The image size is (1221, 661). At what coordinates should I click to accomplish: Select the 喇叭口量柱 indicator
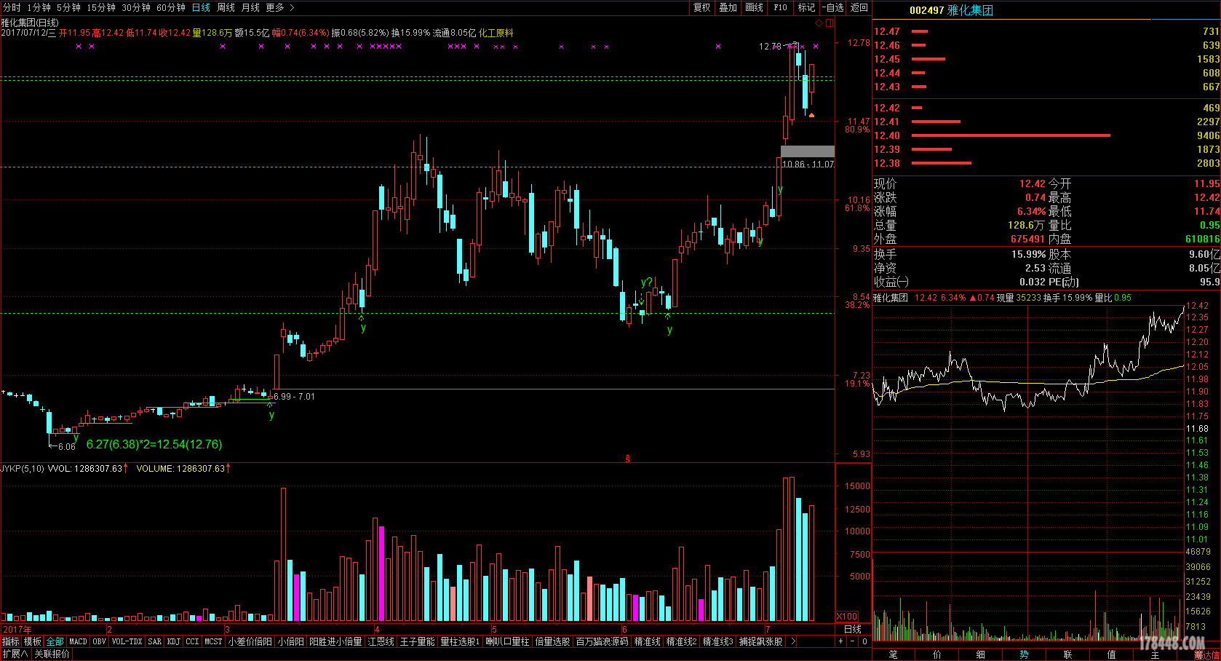pyautogui.click(x=507, y=641)
